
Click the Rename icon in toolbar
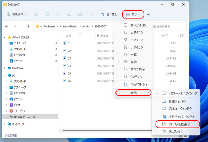69,14
